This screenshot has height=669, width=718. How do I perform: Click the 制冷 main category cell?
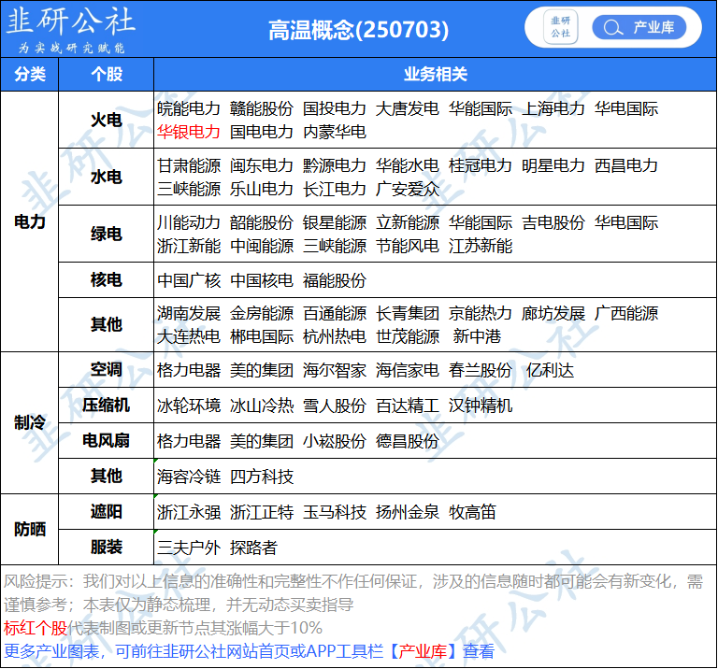[30, 422]
